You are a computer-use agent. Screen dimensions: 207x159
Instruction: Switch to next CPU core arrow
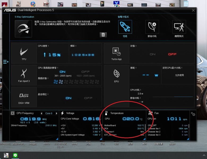[x=57, y=113]
